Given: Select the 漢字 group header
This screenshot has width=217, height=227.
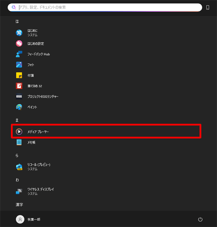Looking at the screenshot, I should pyautogui.click(x=19, y=205).
